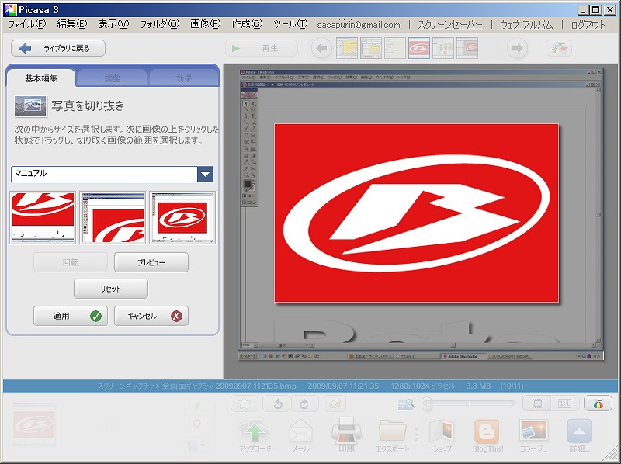
Task: Click the 1280x1024 ピクセル size text
Action: (x=422, y=386)
